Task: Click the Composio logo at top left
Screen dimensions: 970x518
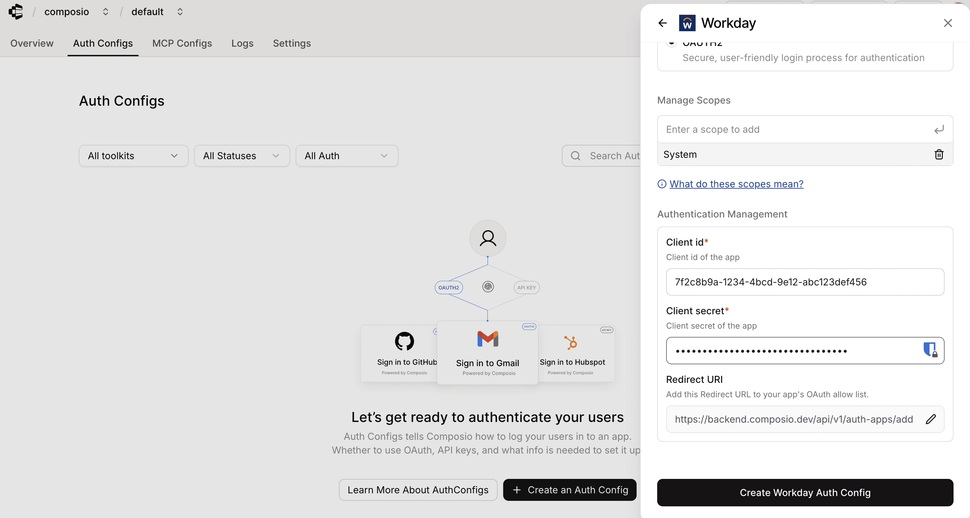Action: (x=16, y=12)
